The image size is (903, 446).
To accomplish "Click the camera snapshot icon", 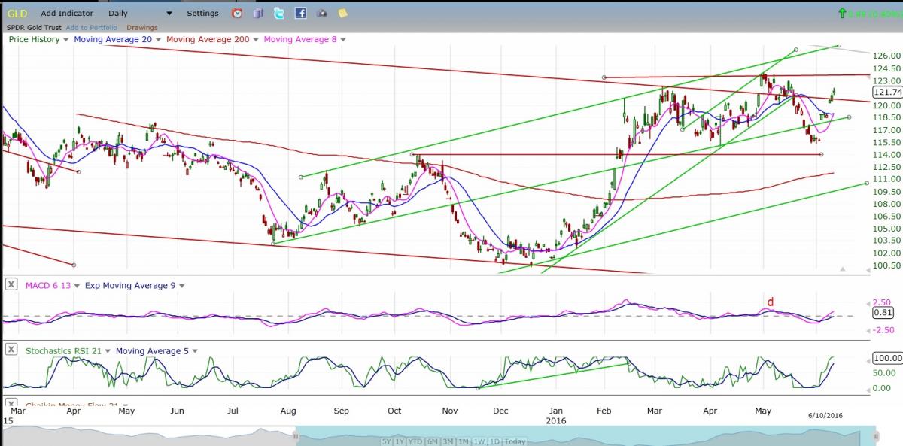I will point(322,13).
